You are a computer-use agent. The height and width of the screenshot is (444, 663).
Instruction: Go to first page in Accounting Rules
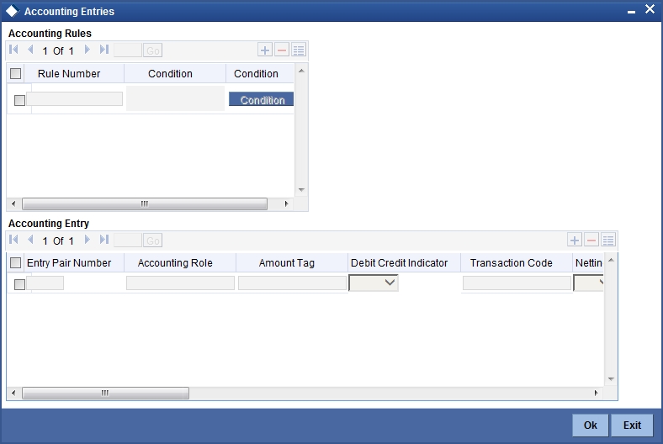(13, 50)
